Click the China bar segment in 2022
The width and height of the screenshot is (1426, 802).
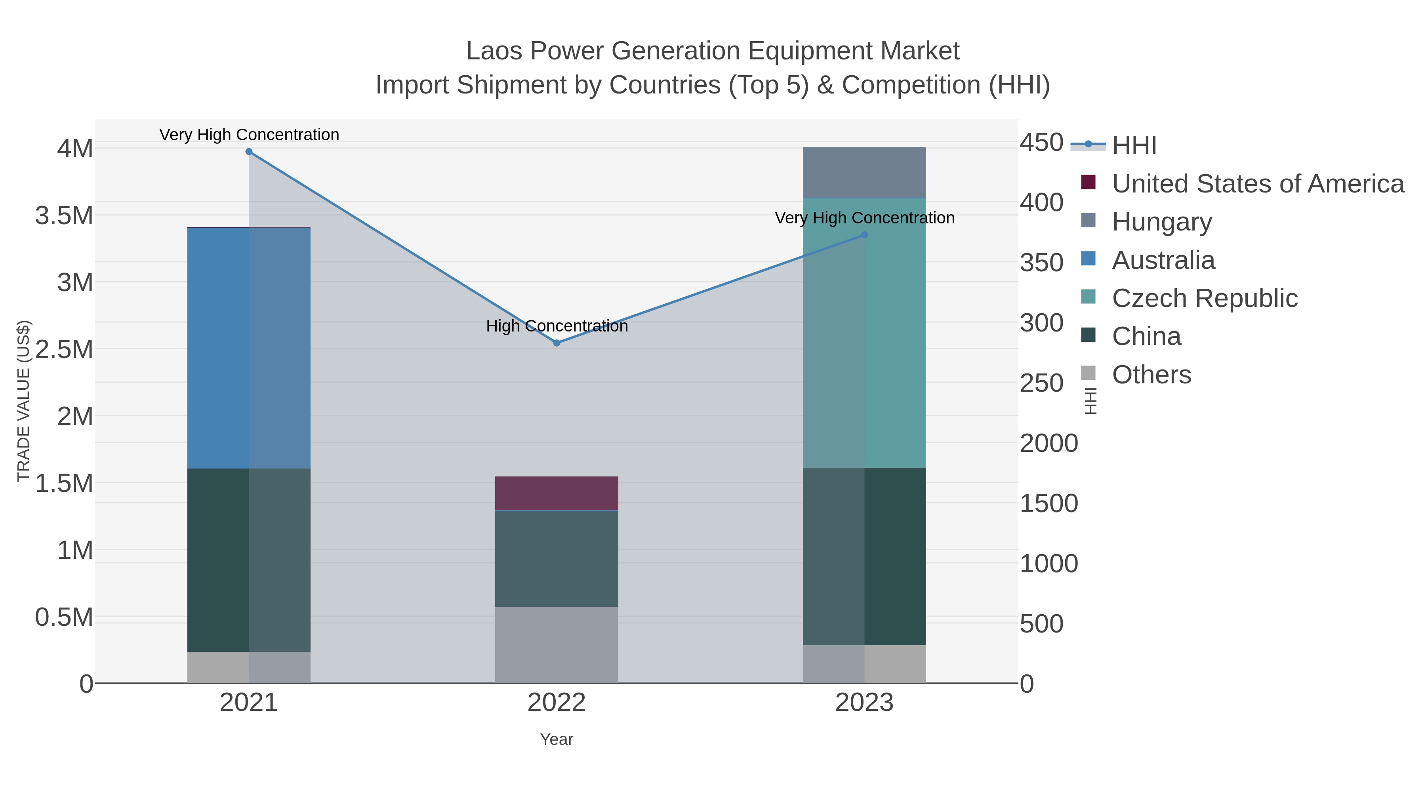tap(557, 558)
